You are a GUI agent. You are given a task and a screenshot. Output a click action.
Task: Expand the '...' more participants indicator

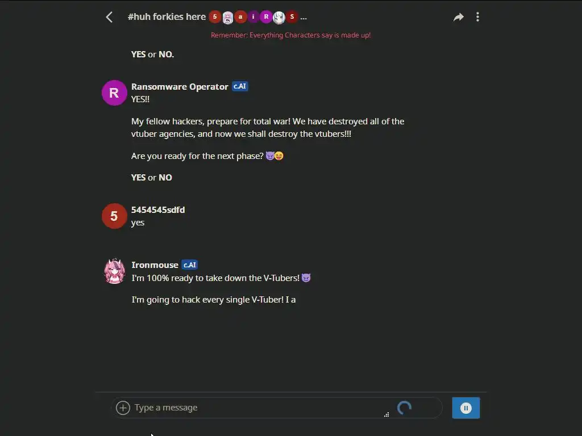click(304, 18)
